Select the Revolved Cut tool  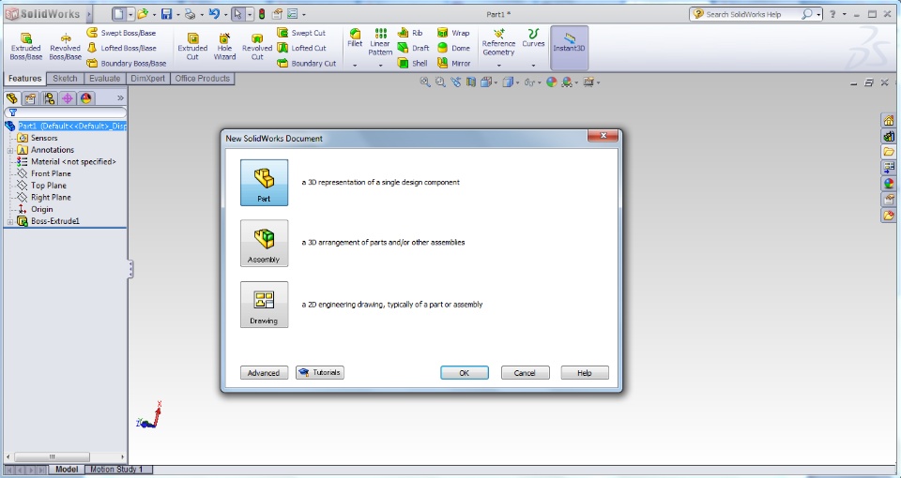pyautogui.click(x=257, y=47)
